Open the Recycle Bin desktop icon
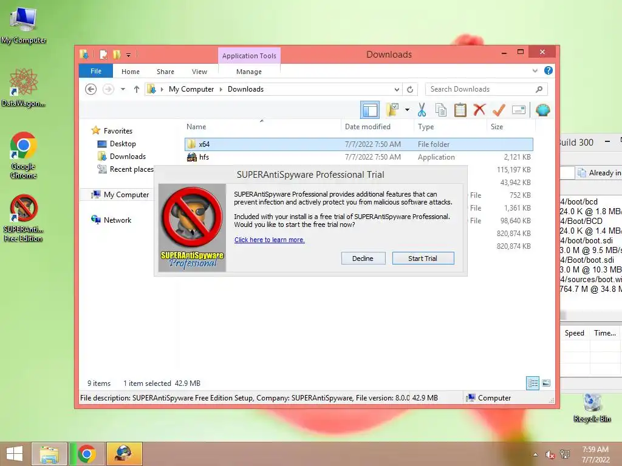The image size is (622, 466). 592,408
